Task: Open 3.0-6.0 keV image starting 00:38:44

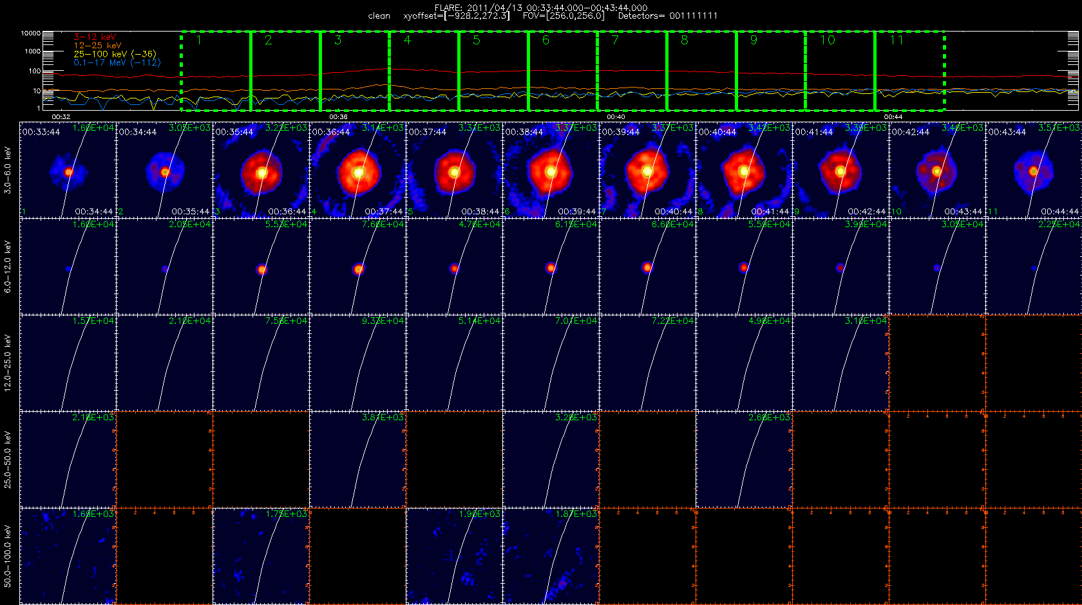Action: pos(551,171)
